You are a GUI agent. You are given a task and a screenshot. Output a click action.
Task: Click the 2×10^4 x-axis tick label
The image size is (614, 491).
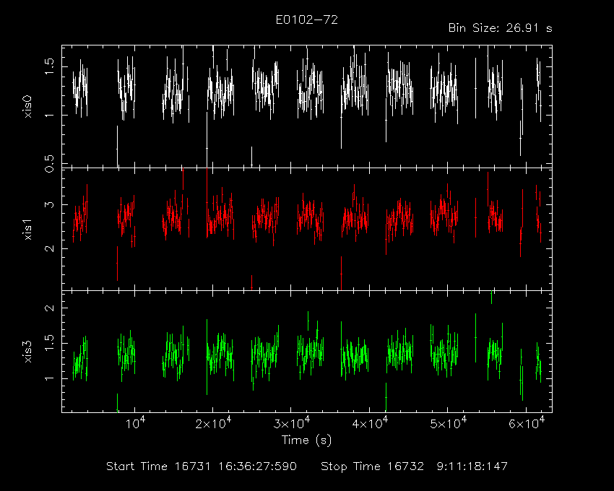(213, 423)
